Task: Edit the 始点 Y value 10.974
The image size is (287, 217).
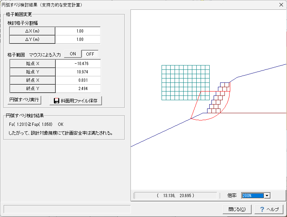Action: pyautogui.click(x=78, y=72)
